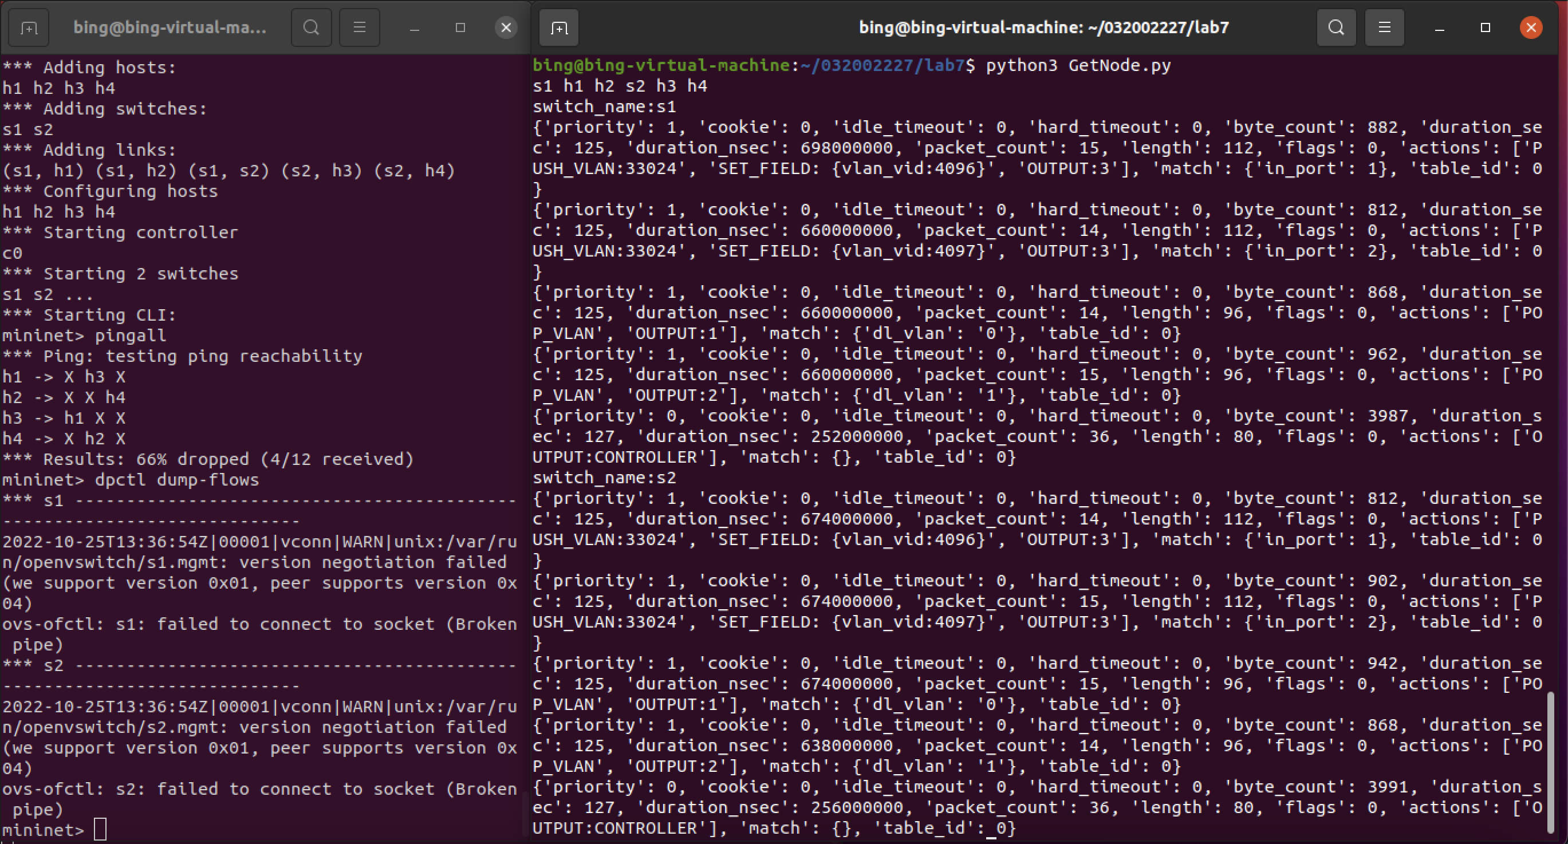The width and height of the screenshot is (1568, 844).
Task: Click the 'python3 GetNode.py' command text
Action: click(1078, 66)
